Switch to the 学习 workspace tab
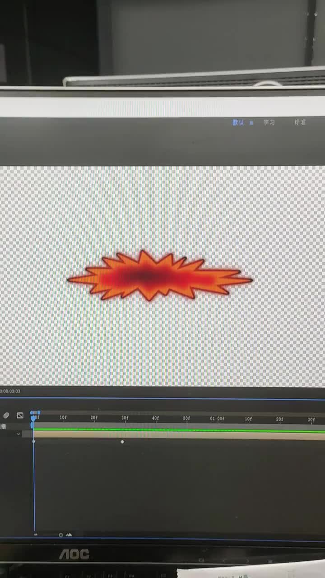325x578 pixels. 269,122
